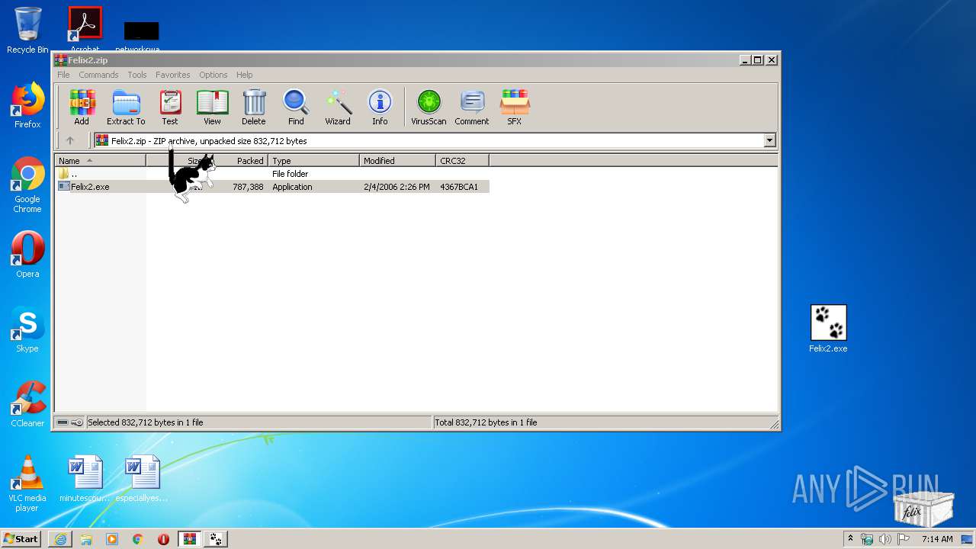Open the Firefox desktop shortcut
Image resolution: width=976 pixels, height=549 pixels.
click(27, 105)
